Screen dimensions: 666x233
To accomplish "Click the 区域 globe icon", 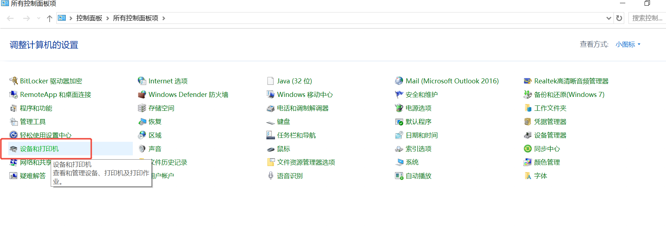I will [142, 135].
